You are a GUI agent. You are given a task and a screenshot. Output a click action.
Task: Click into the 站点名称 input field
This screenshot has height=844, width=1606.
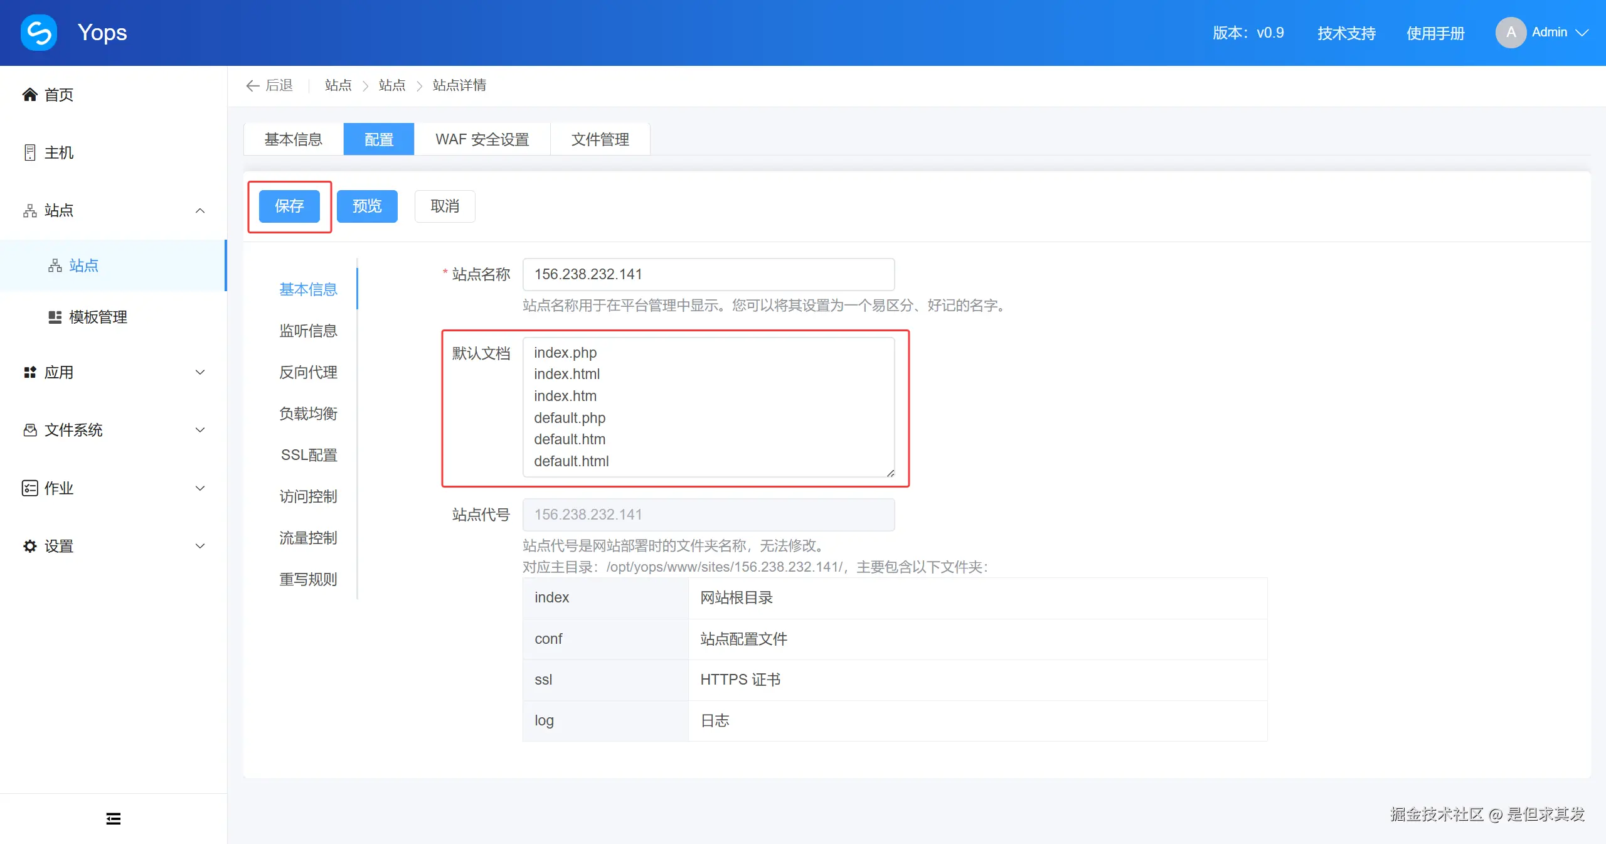(708, 274)
